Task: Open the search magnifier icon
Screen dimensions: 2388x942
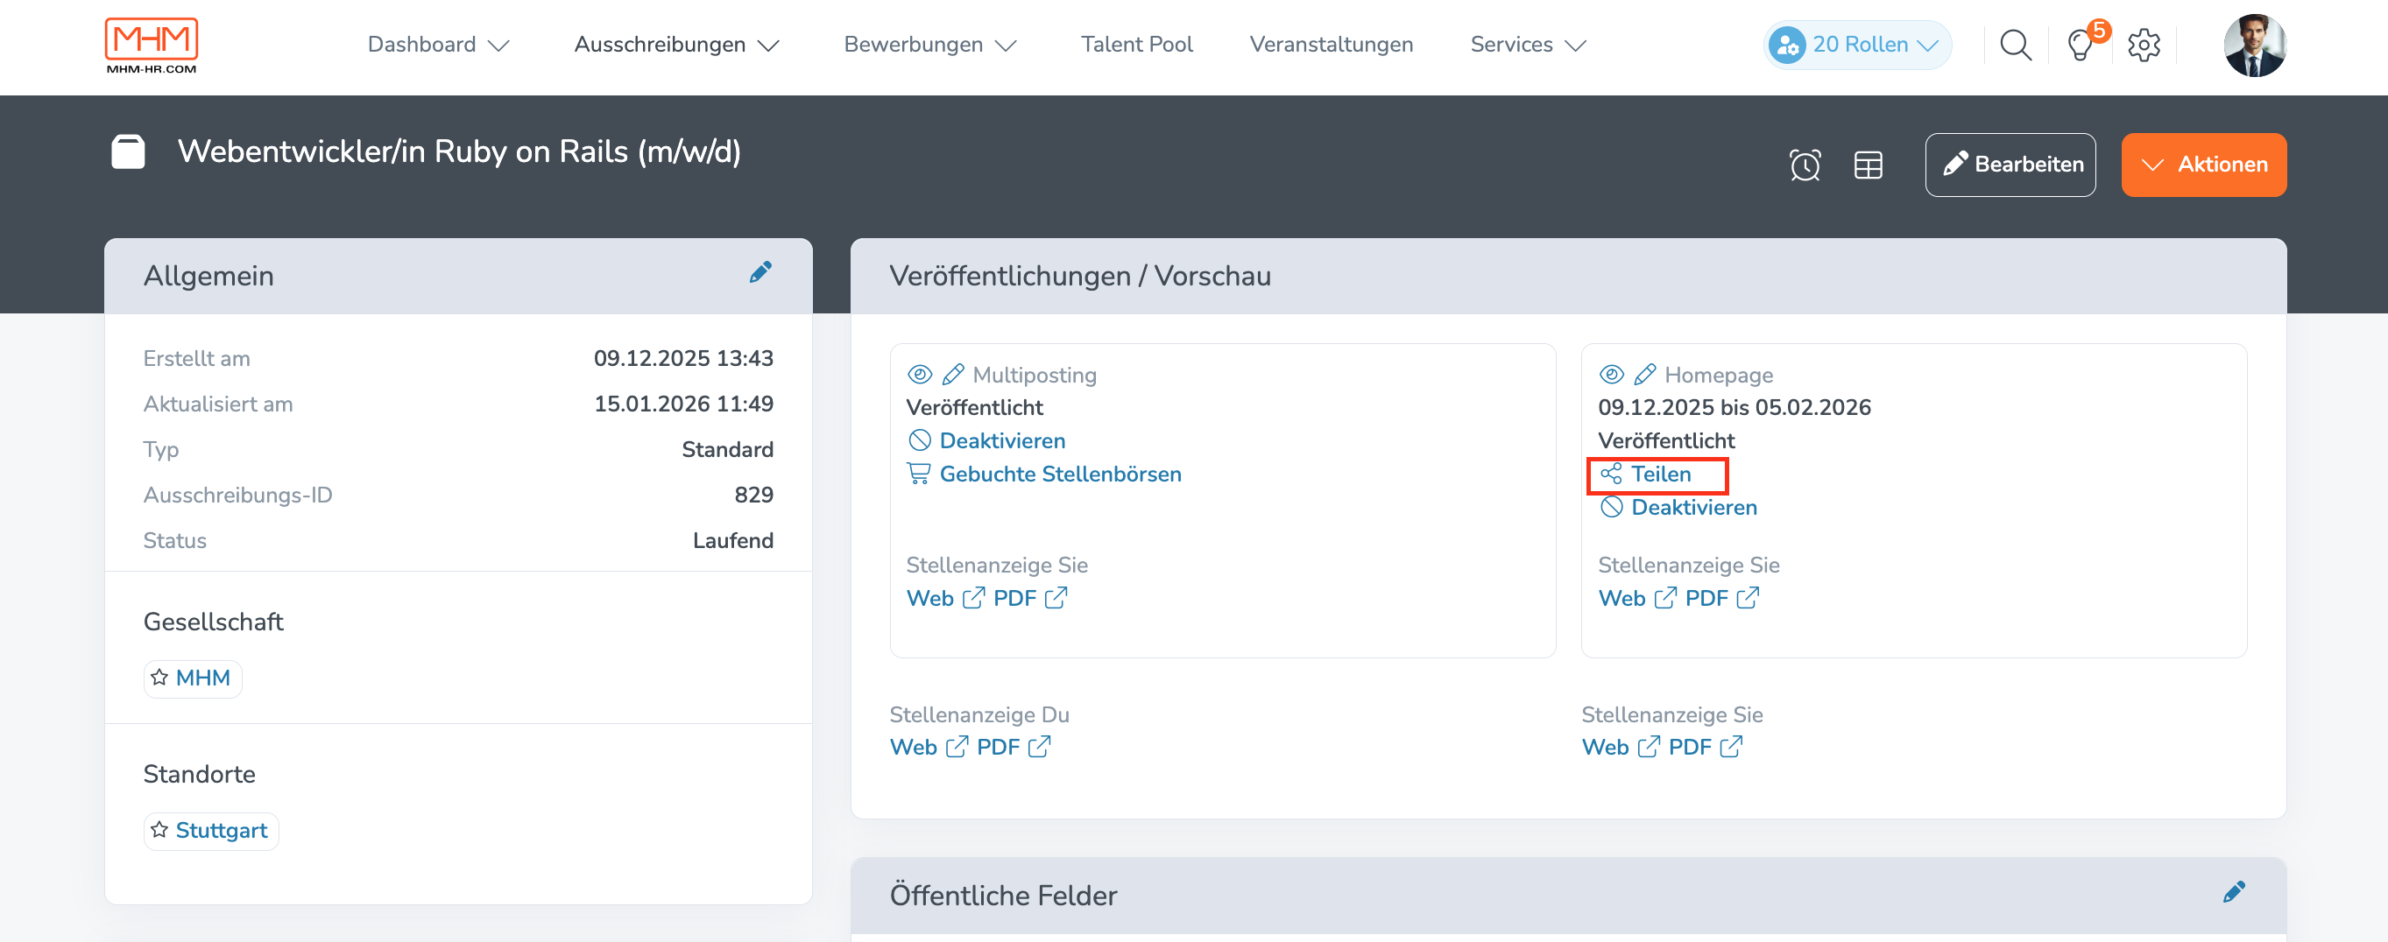Action: [x=2015, y=45]
